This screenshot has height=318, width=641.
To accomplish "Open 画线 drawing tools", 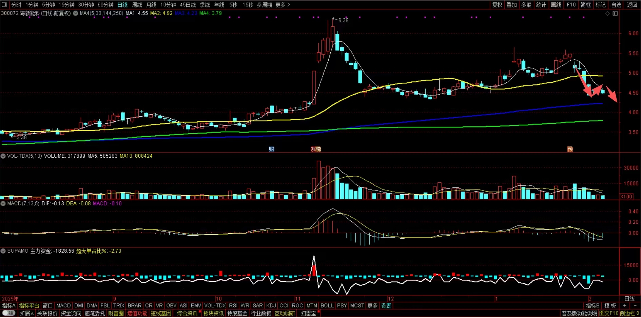I will pos(556,5).
